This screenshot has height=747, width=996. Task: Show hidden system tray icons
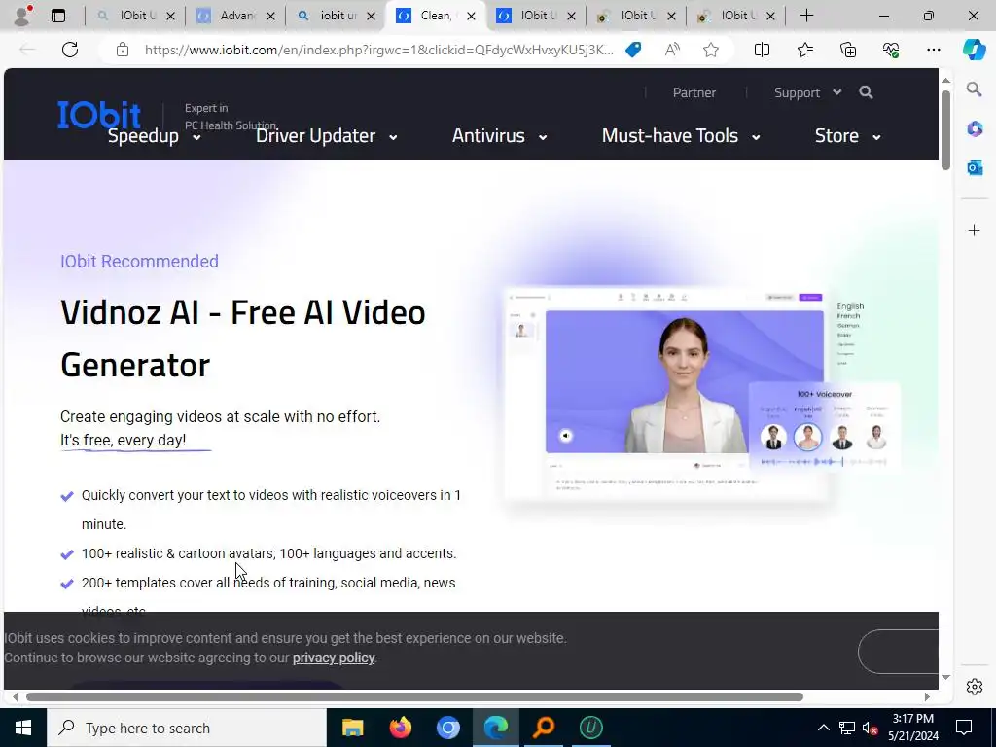(x=823, y=728)
